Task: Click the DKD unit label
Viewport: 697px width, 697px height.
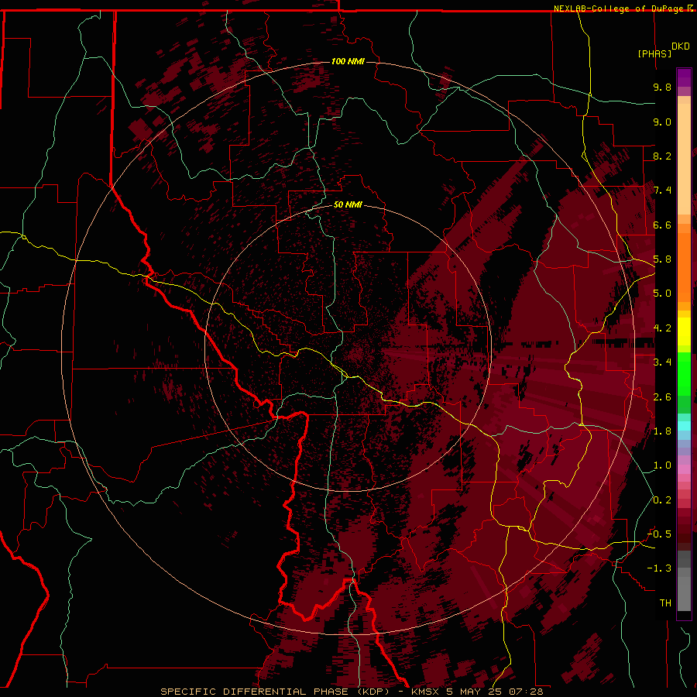Action: (681, 46)
